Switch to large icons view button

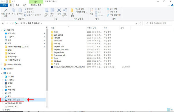coord(172,110)
